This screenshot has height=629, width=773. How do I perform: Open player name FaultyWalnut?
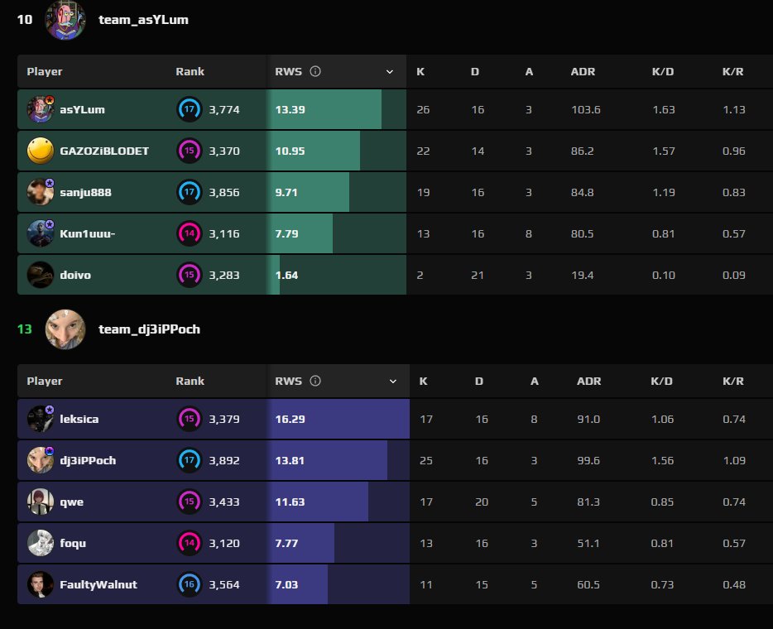coord(98,584)
